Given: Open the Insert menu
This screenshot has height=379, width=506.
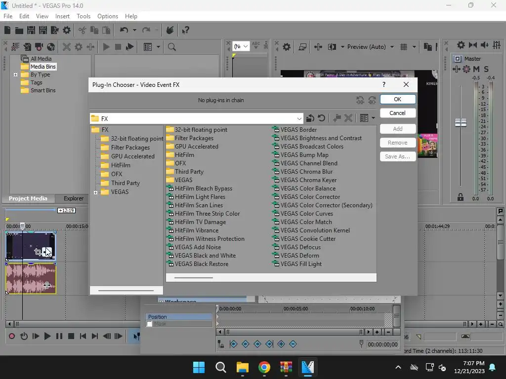Looking at the screenshot, I should click(62, 16).
